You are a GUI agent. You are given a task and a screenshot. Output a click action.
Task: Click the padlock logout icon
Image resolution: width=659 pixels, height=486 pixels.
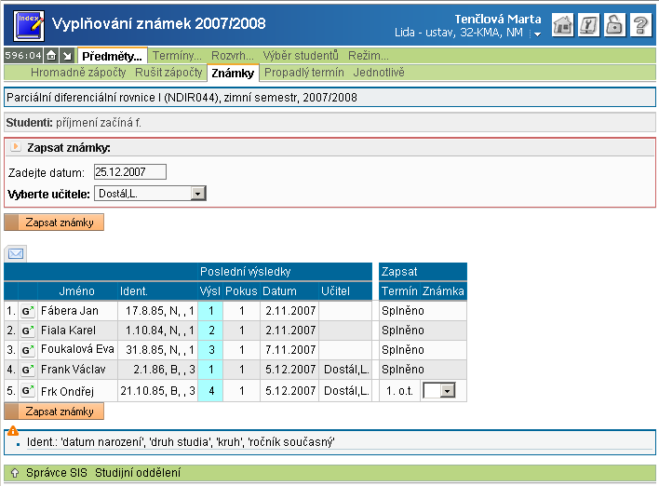tap(613, 25)
